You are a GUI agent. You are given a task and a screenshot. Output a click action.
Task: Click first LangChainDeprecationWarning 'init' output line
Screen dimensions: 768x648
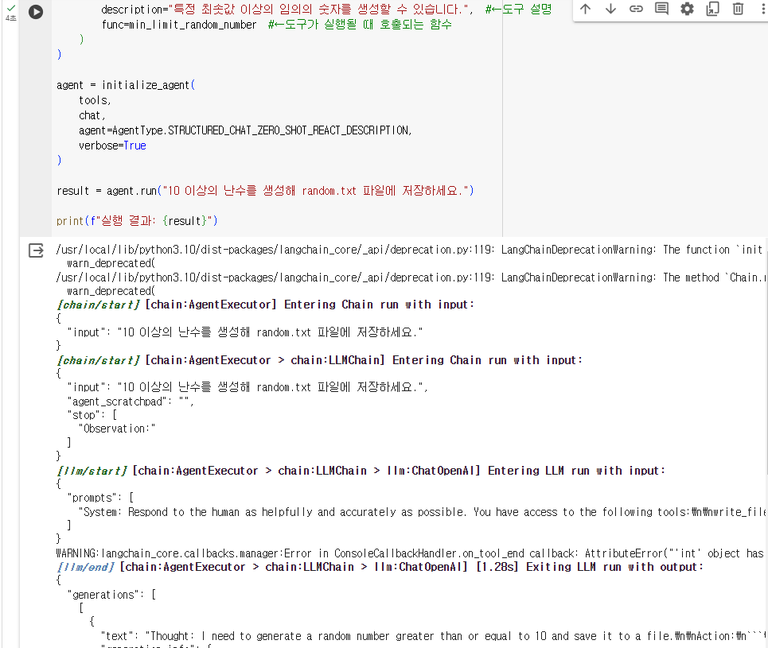410,250
